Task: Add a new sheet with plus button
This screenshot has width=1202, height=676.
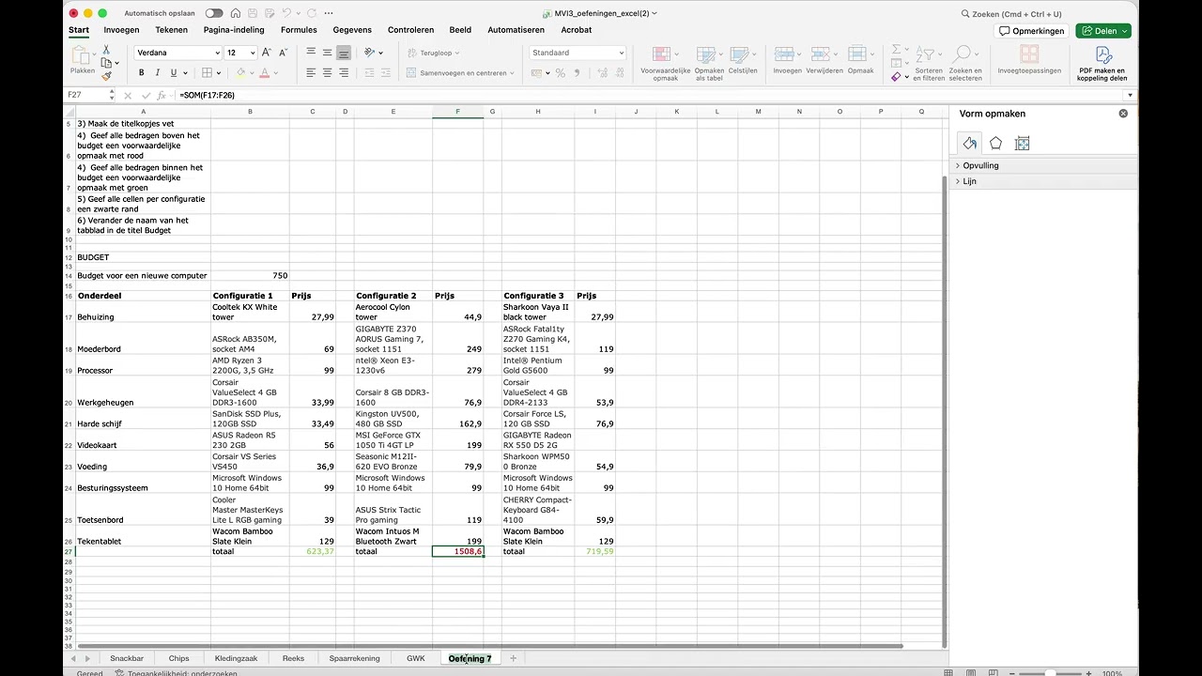Action: point(513,658)
